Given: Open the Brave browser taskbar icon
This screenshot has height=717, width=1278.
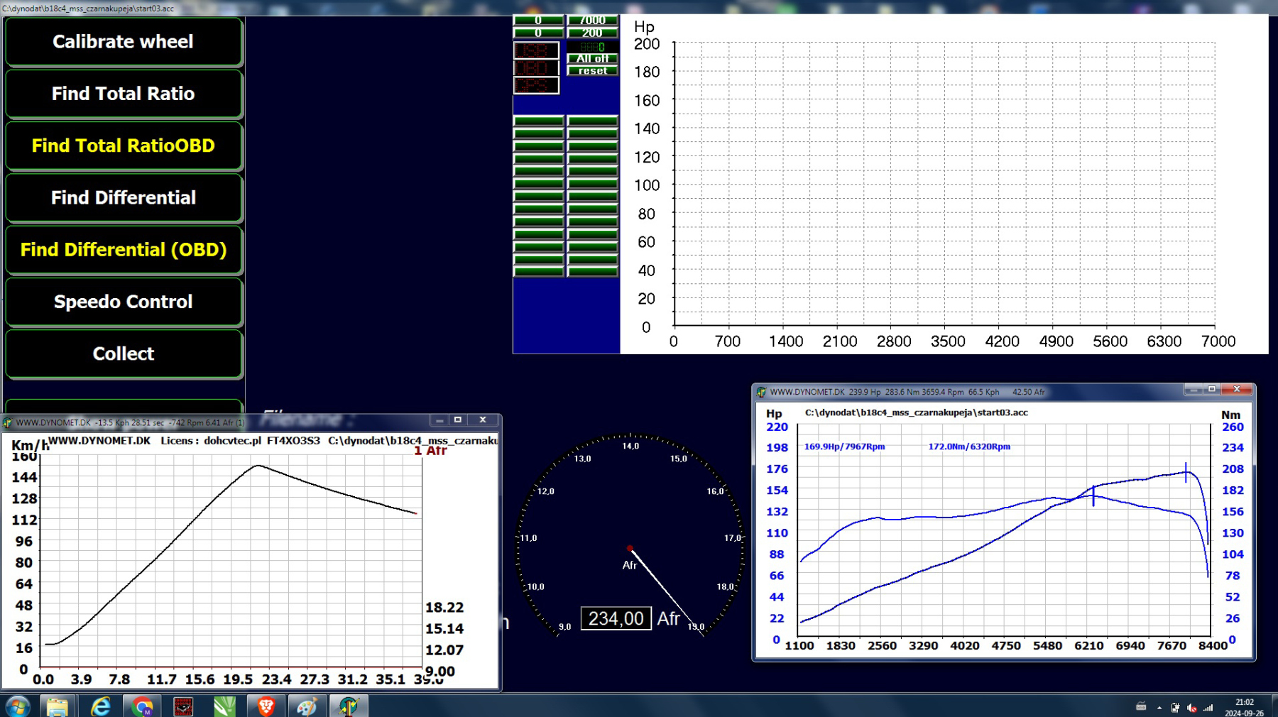Looking at the screenshot, I should (266, 706).
